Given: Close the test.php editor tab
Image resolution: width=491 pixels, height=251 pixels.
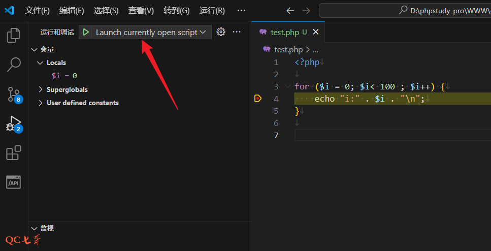Looking at the screenshot, I should [315, 32].
